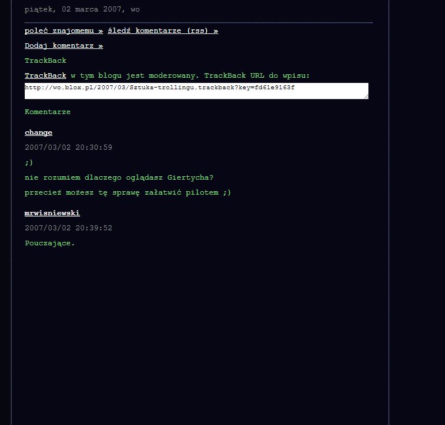Click the 'Dodaj komentarz »' link
This screenshot has height=425, width=445.
click(63, 45)
